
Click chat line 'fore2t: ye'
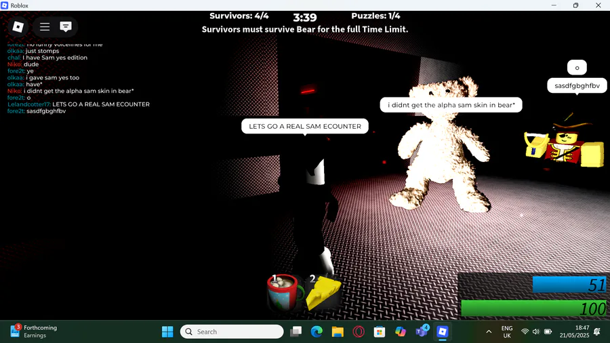[20, 71]
